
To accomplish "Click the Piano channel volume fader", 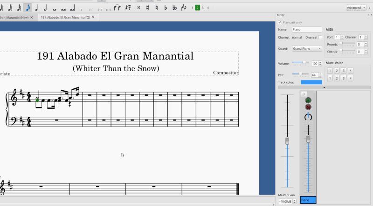I will point(308,139).
